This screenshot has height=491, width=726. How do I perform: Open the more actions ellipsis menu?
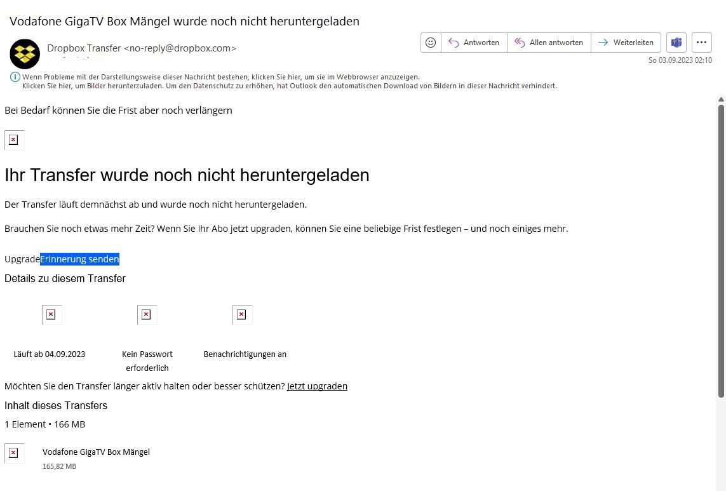tap(701, 42)
